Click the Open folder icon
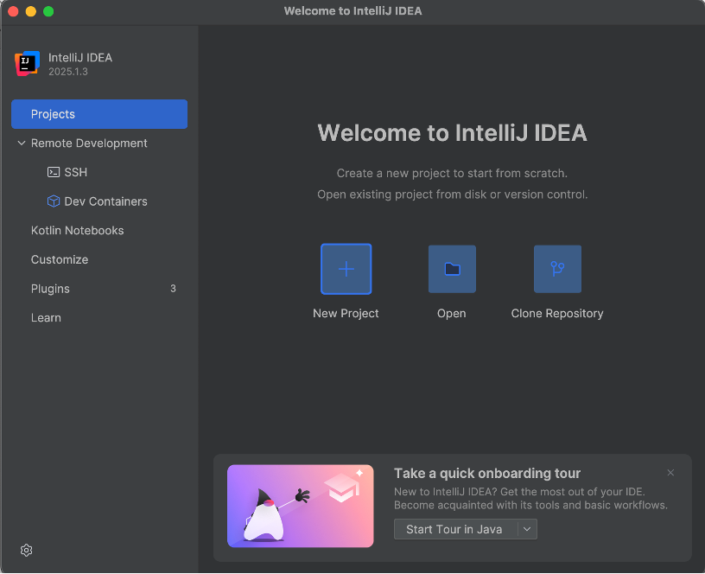 coord(452,269)
